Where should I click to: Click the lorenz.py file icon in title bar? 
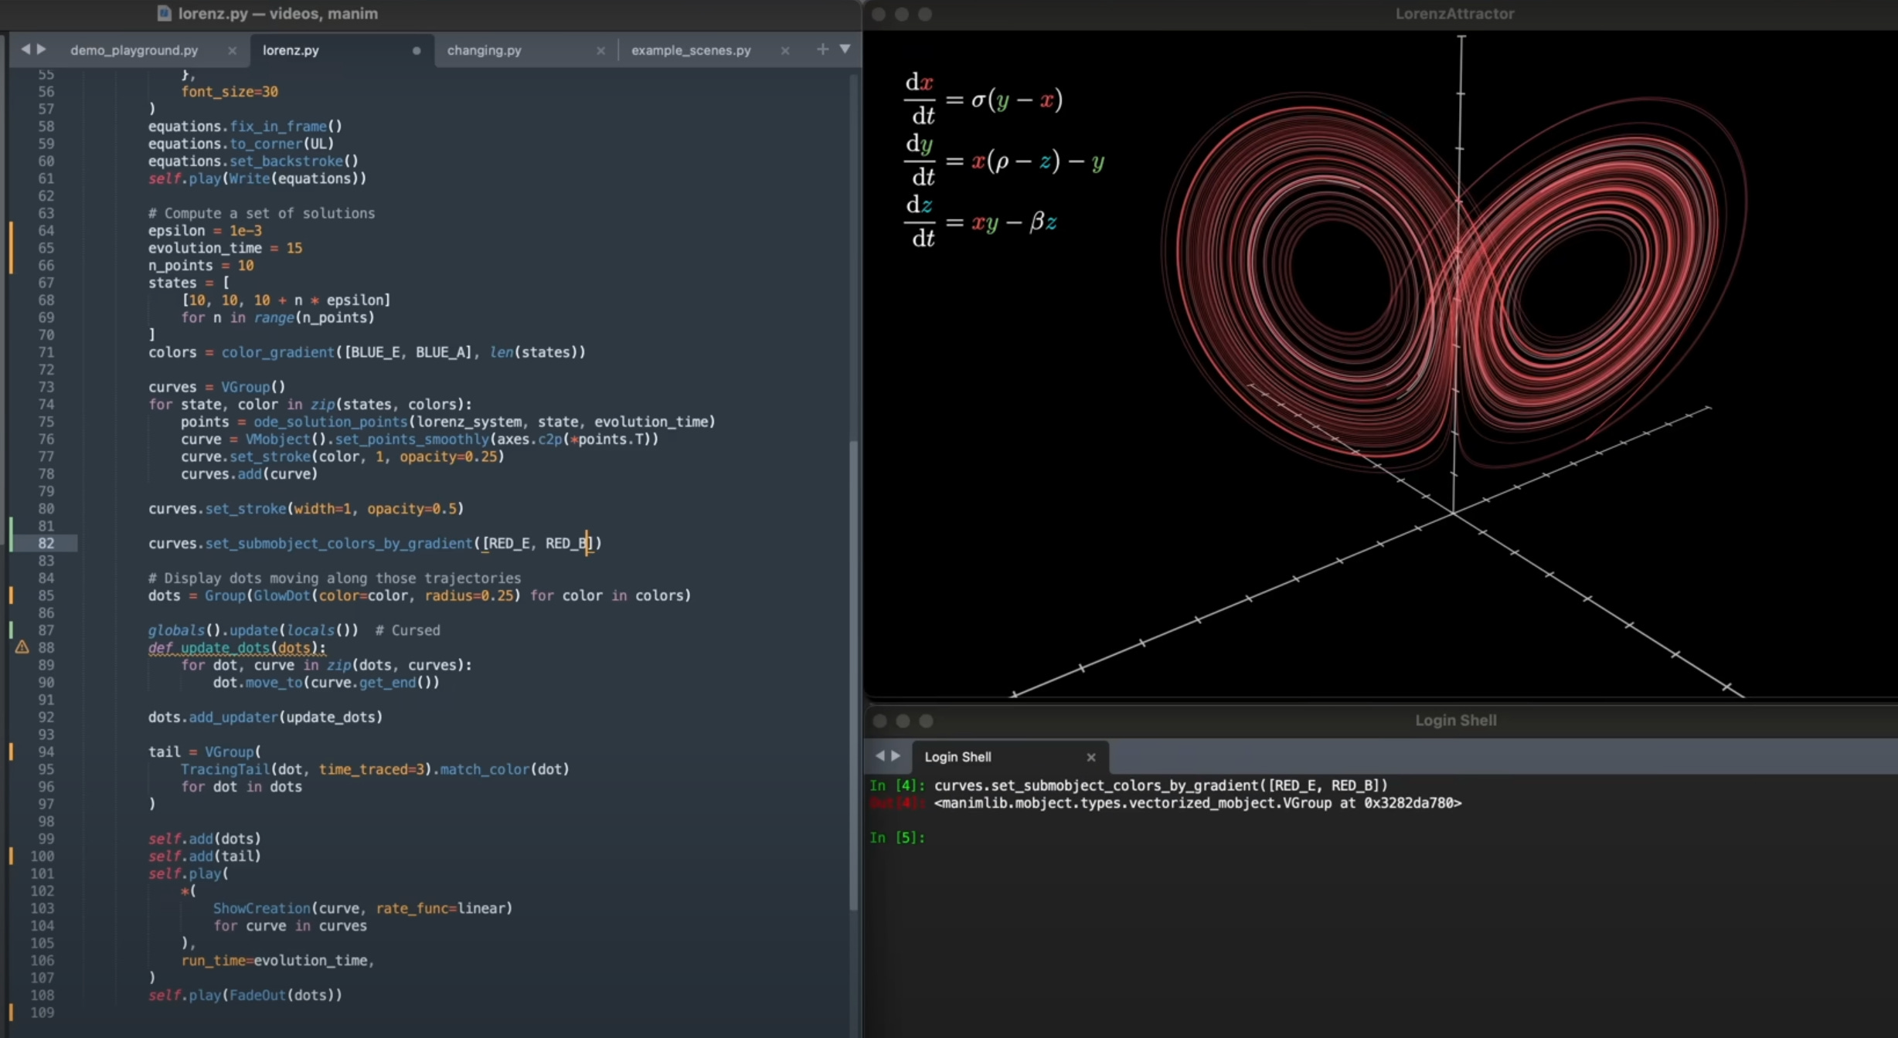click(x=164, y=13)
